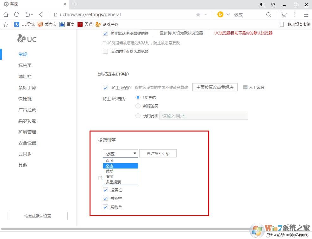The height and width of the screenshot is (239, 312).
Task: Open 移动设备书签 folder
Action: (x=295, y=24)
